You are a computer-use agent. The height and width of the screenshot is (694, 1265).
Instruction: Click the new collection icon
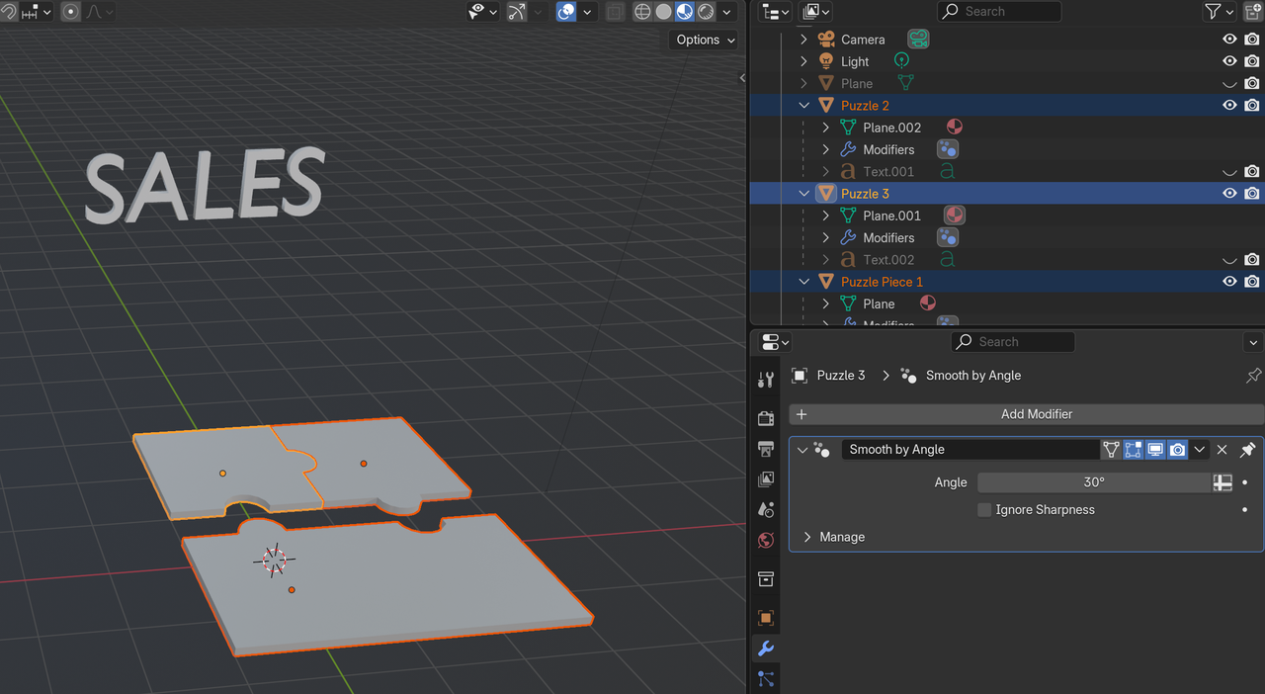coord(1252,12)
